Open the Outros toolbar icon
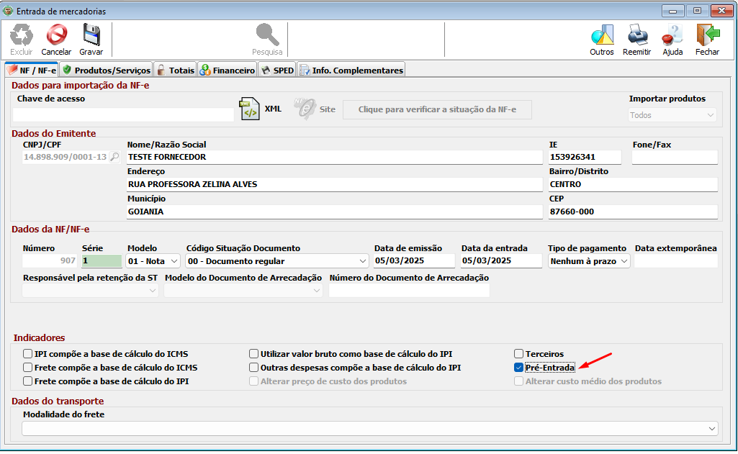738x454 pixels. (x=601, y=35)
